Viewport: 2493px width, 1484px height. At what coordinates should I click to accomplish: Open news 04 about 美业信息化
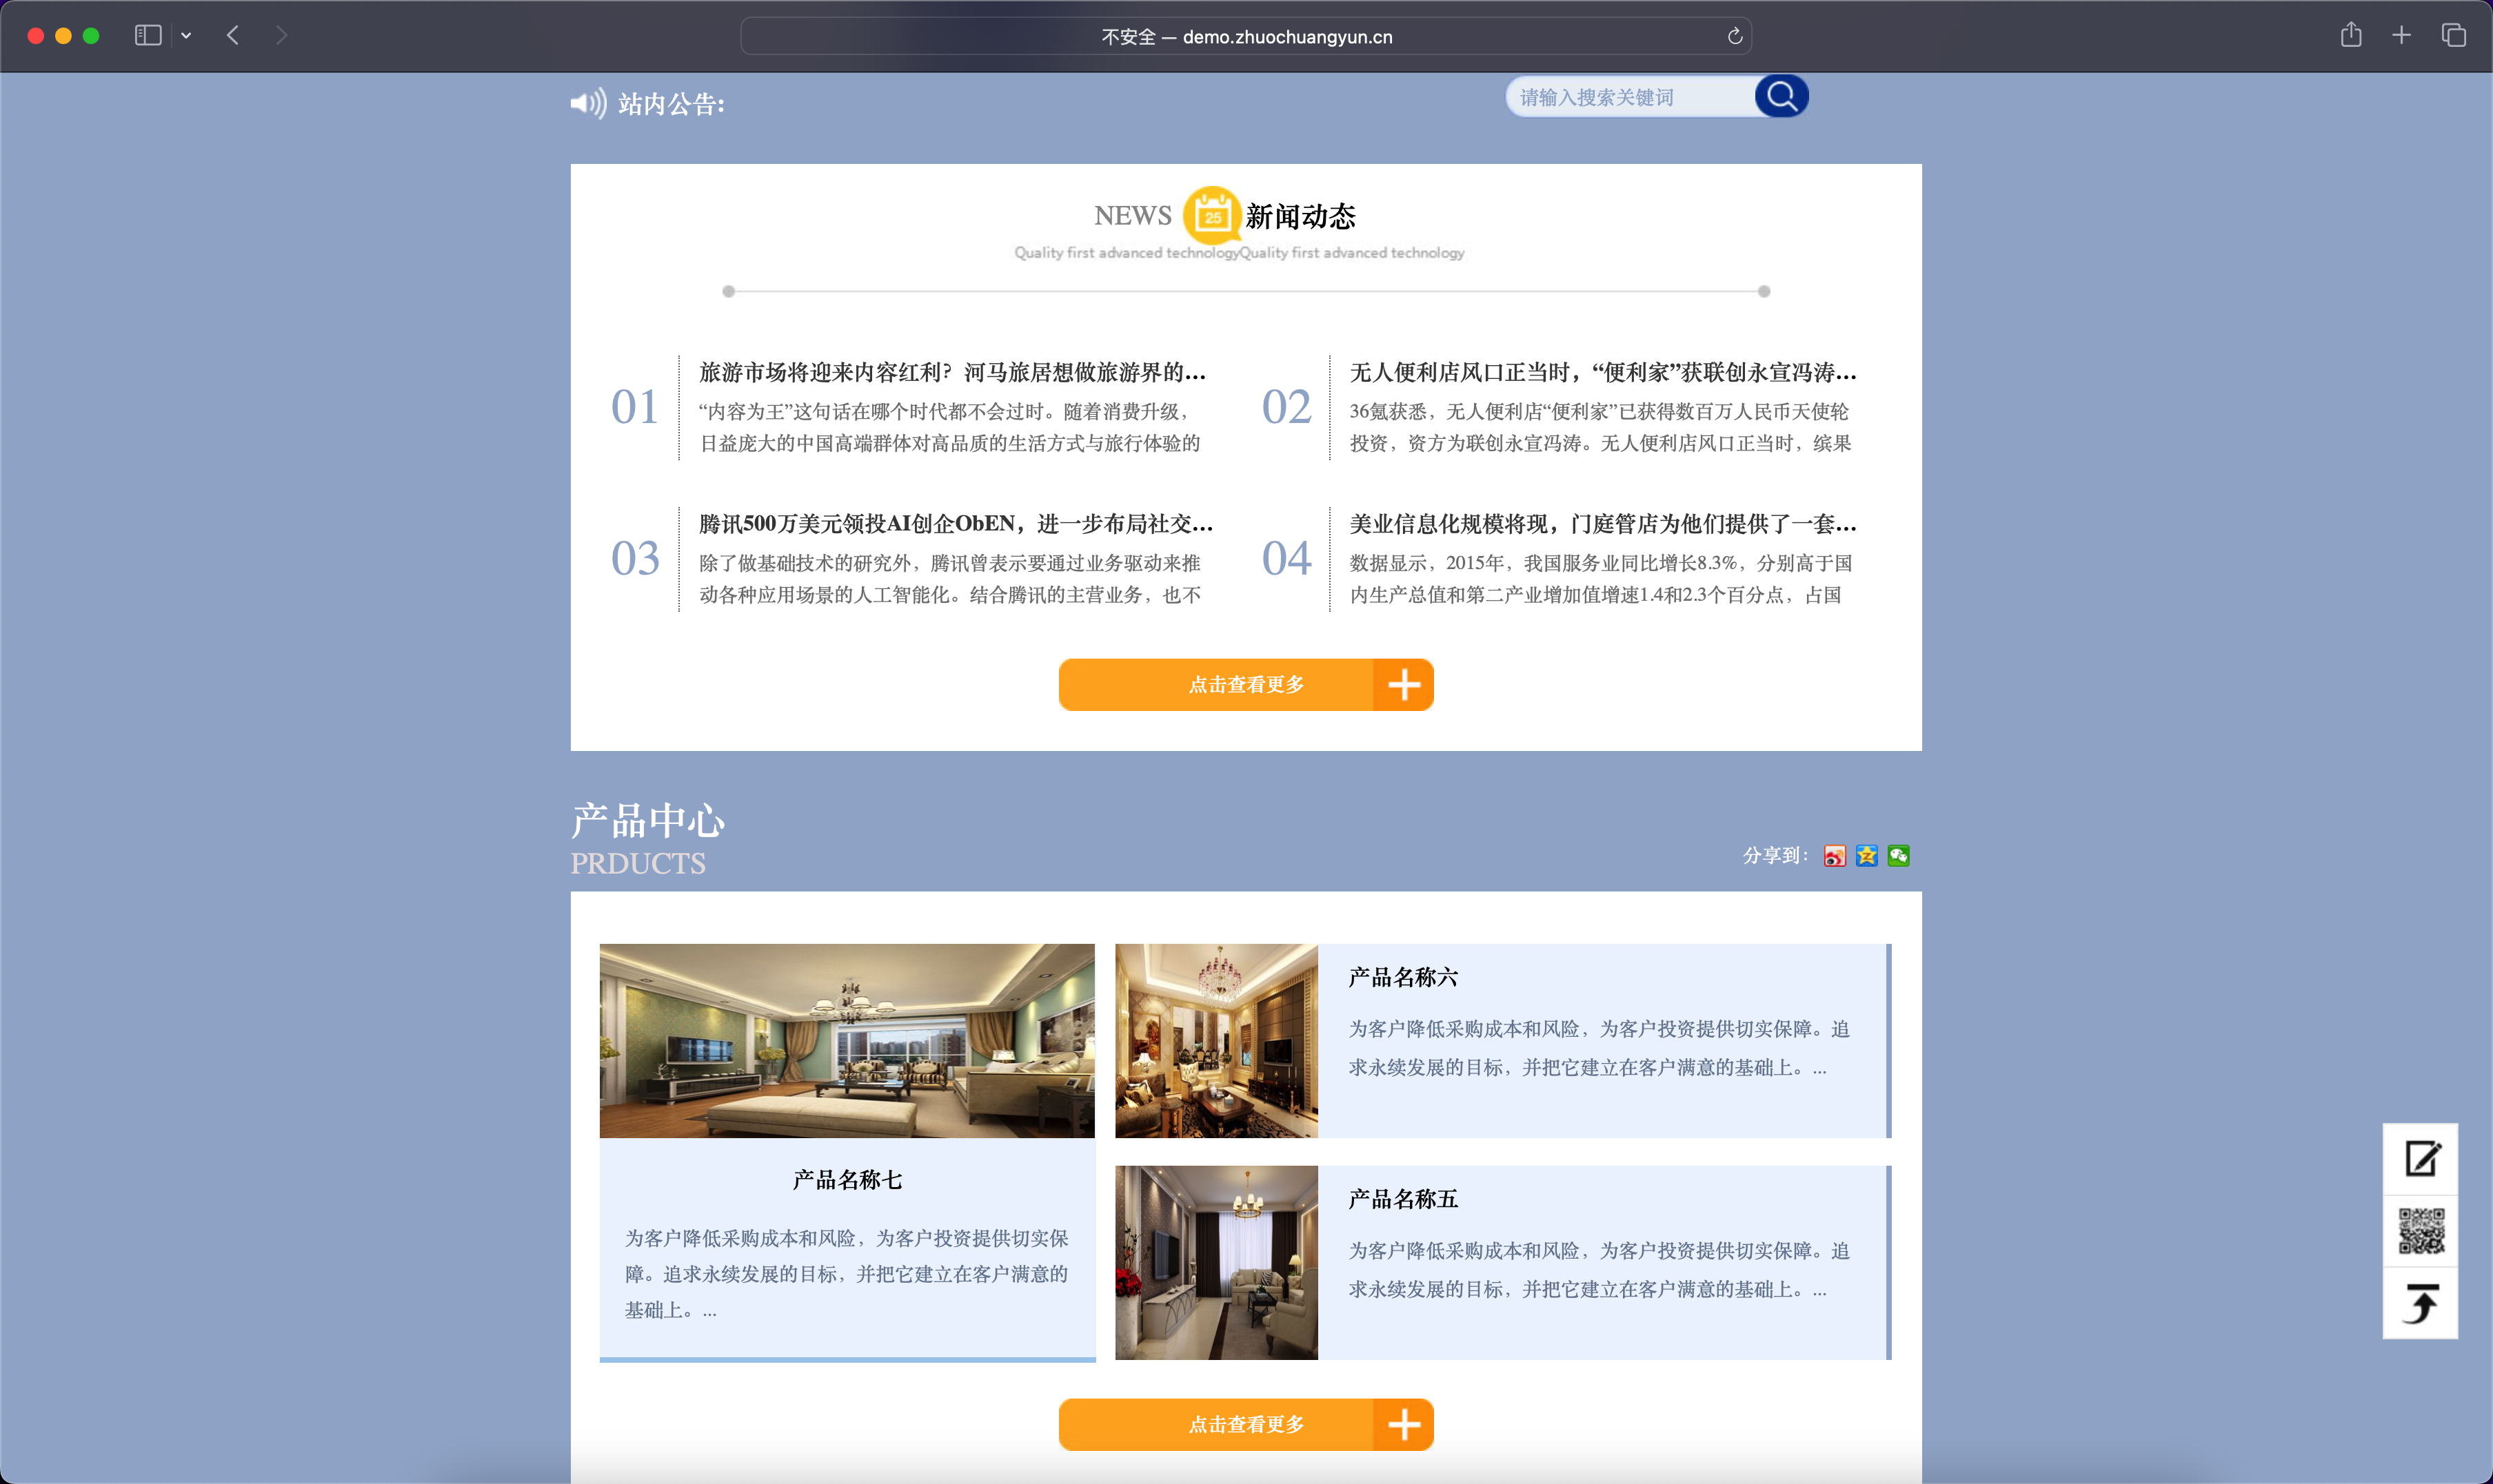[1603, 524]
